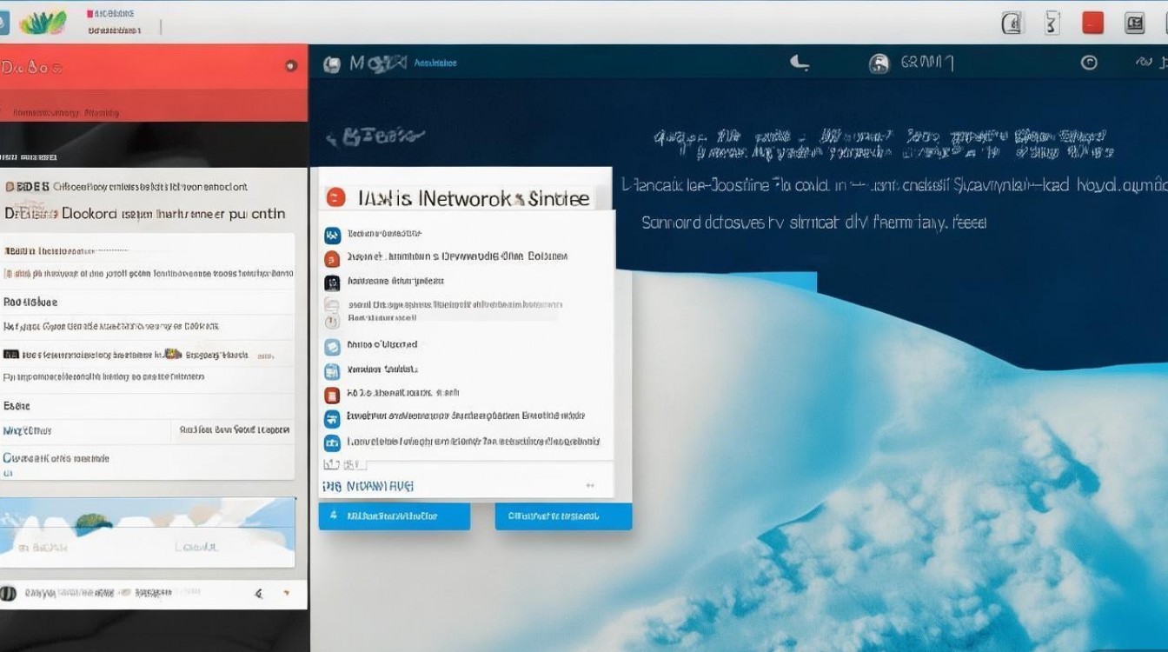Click the red square toolbar button
Screen dimensions: 1168x652
1092,23
